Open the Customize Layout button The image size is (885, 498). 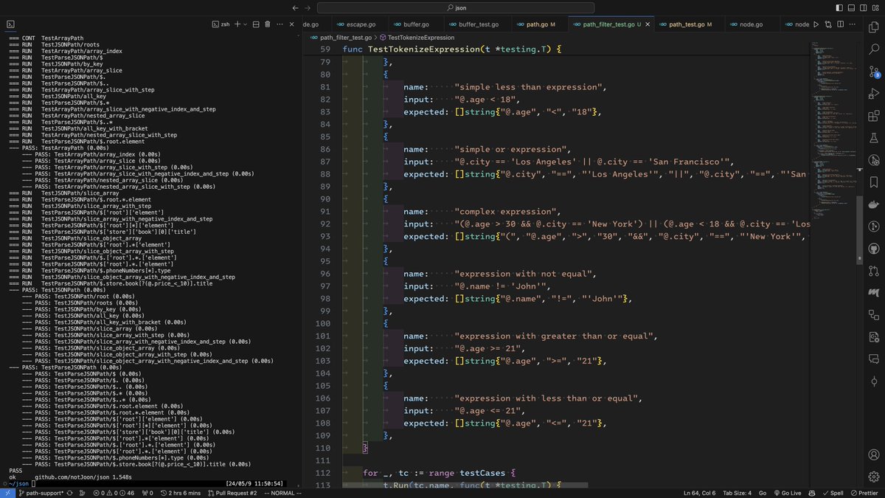876,8
